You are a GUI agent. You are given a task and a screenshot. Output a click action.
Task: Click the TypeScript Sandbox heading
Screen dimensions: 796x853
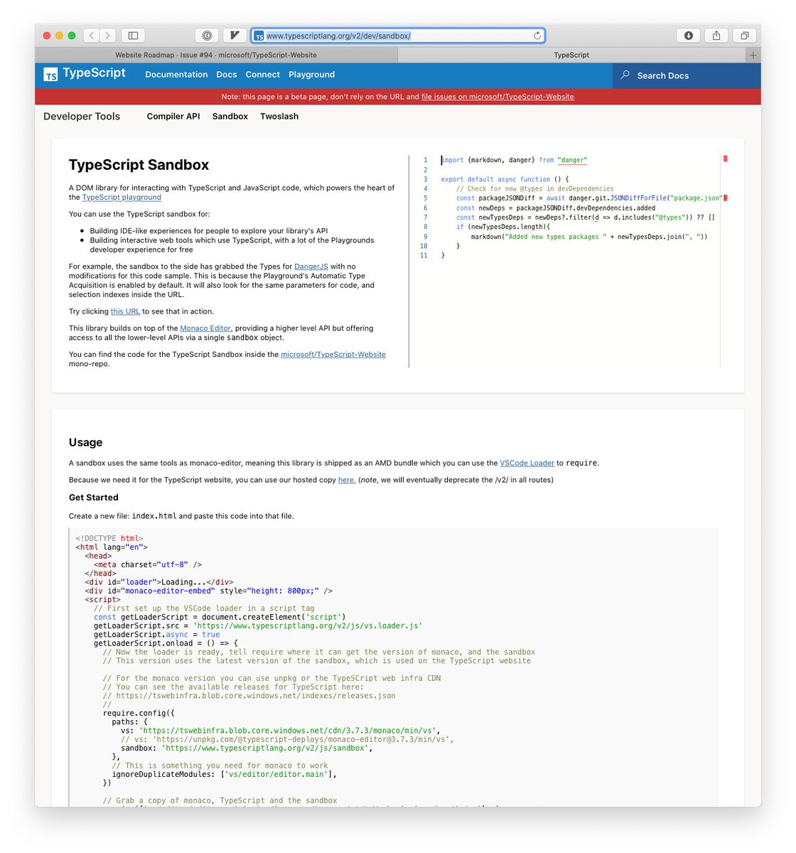point(139,165)
